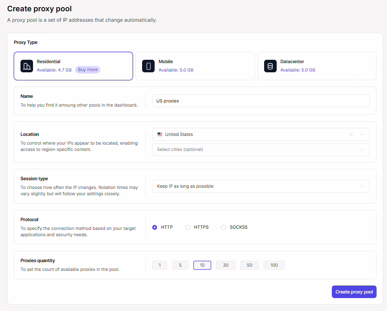
Task: Set proxies quantity to 100
Action: coord(274,265)
